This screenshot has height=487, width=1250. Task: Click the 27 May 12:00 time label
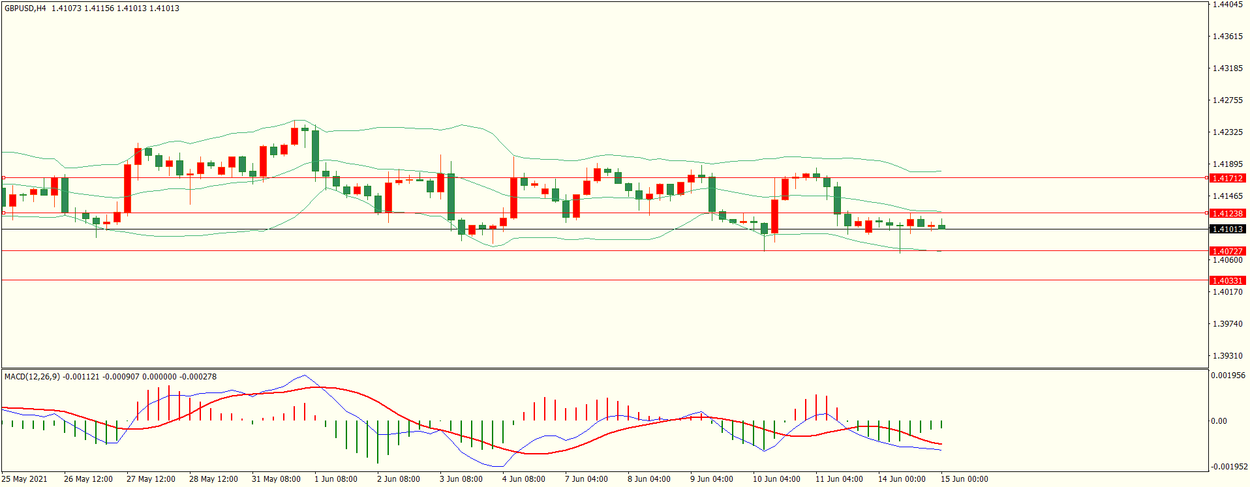tap(151, 479)
